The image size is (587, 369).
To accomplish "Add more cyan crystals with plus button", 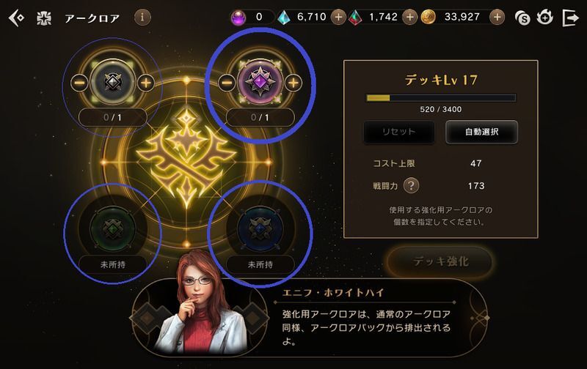I will pos(338,17).
